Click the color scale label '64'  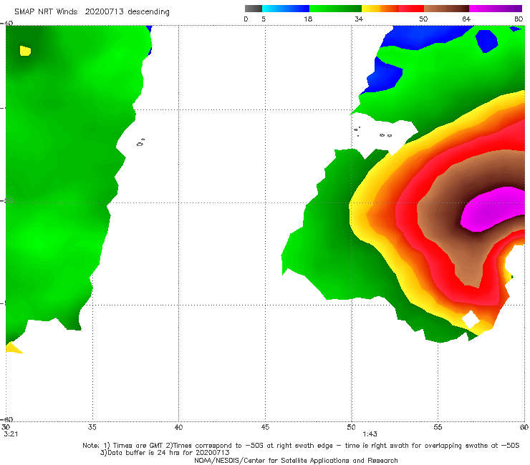coord(466,19)
